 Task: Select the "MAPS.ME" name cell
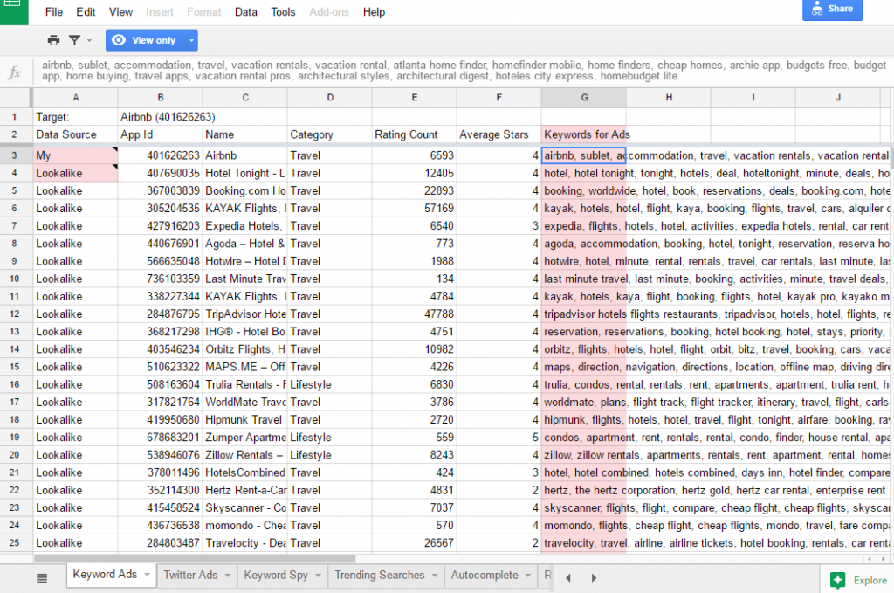pyautogui.click(x=245, y=367)
